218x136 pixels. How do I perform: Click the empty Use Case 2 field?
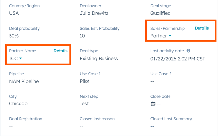(152, 81)
